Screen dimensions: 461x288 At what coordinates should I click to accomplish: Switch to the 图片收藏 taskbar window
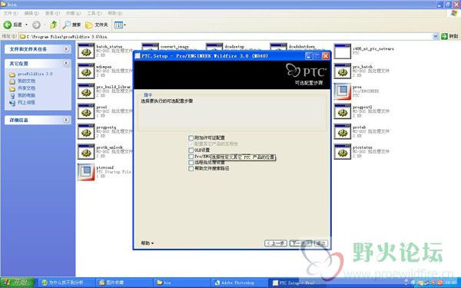click(124, 283)
